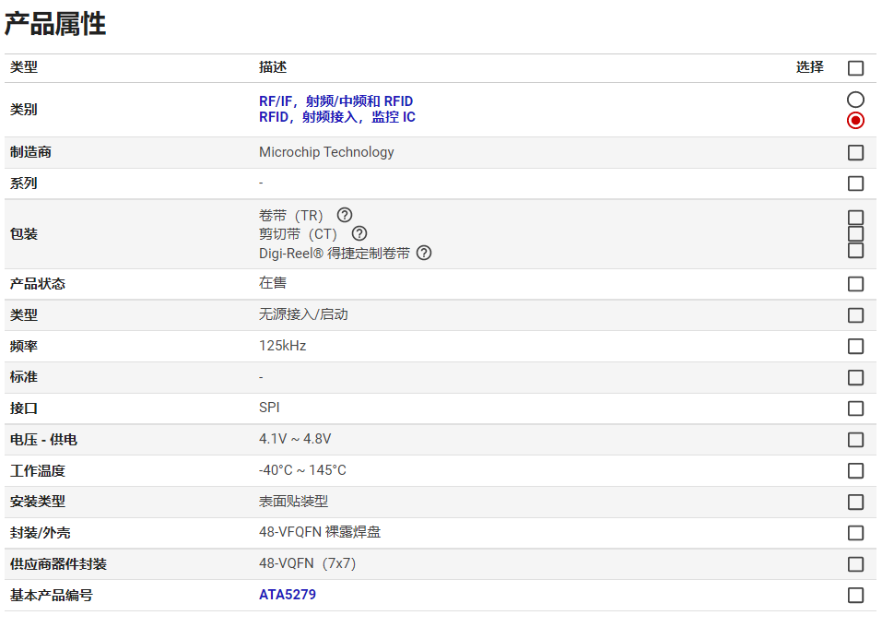Click the 无源接入/启动 type value

tap(303, 314)
